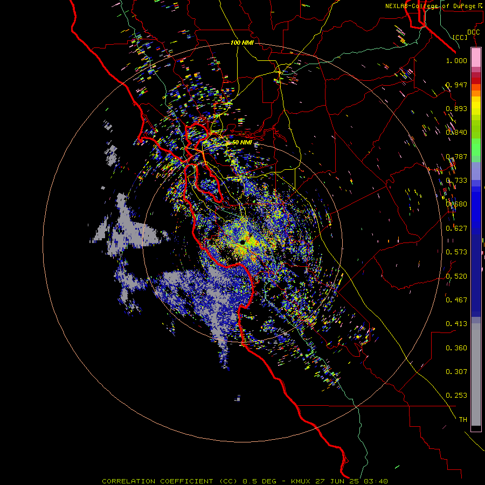
Task: Click the KMUX radar station identifier
Action: [x=300, y=481]
